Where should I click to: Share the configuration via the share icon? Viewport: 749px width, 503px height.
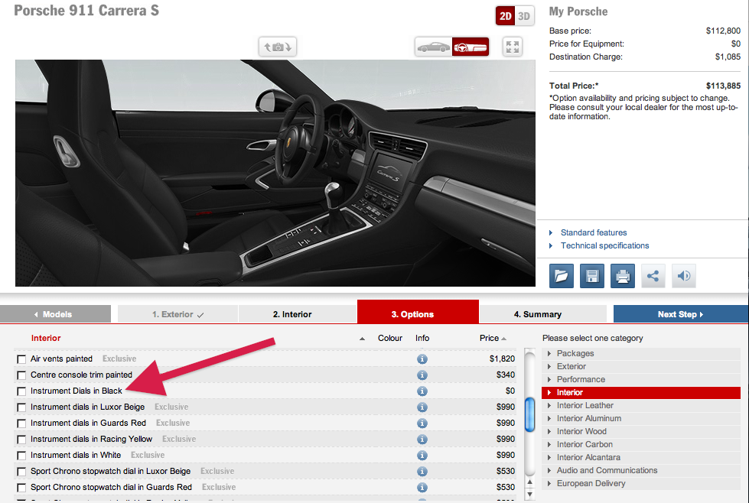(x=653, y=276)
